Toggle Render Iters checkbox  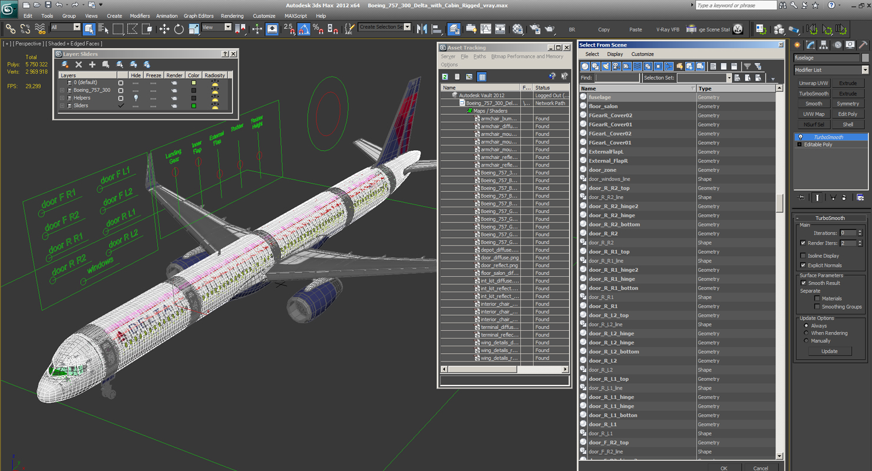(803, 243)
